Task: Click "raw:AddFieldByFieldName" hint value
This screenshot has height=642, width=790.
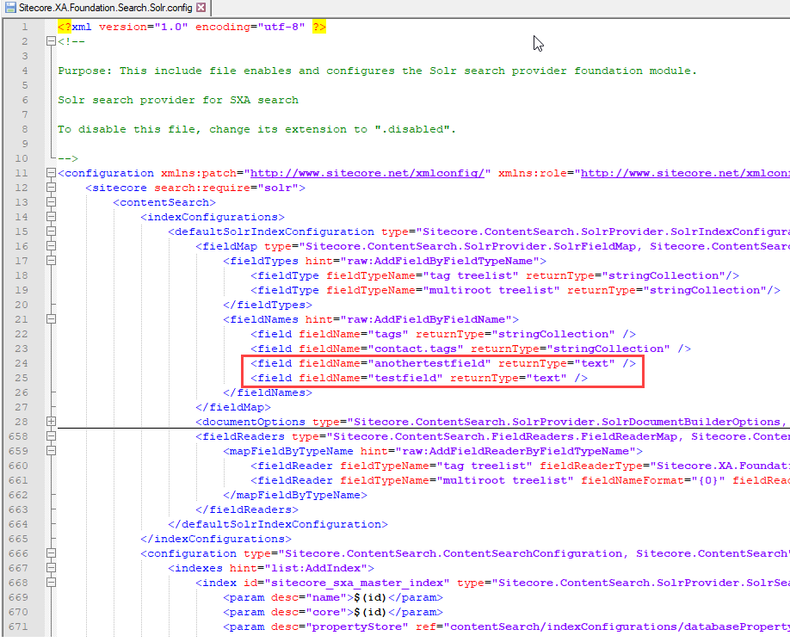Action: [x=426, y=319]
